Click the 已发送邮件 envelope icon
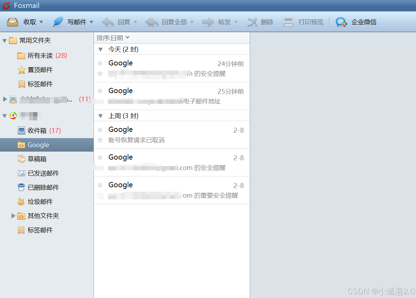The height and width of the screenshot is (298, 416). [21, 173]
